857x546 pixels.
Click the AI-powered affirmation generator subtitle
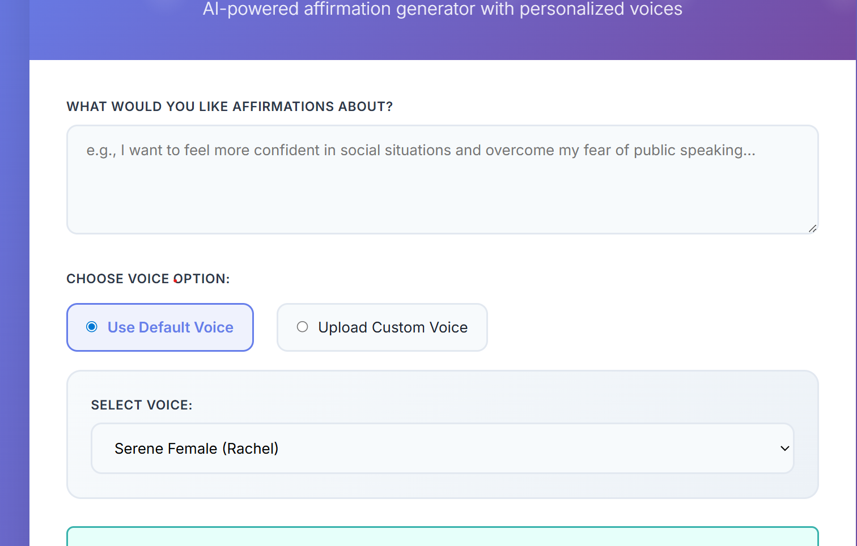(x=442, y=9)
